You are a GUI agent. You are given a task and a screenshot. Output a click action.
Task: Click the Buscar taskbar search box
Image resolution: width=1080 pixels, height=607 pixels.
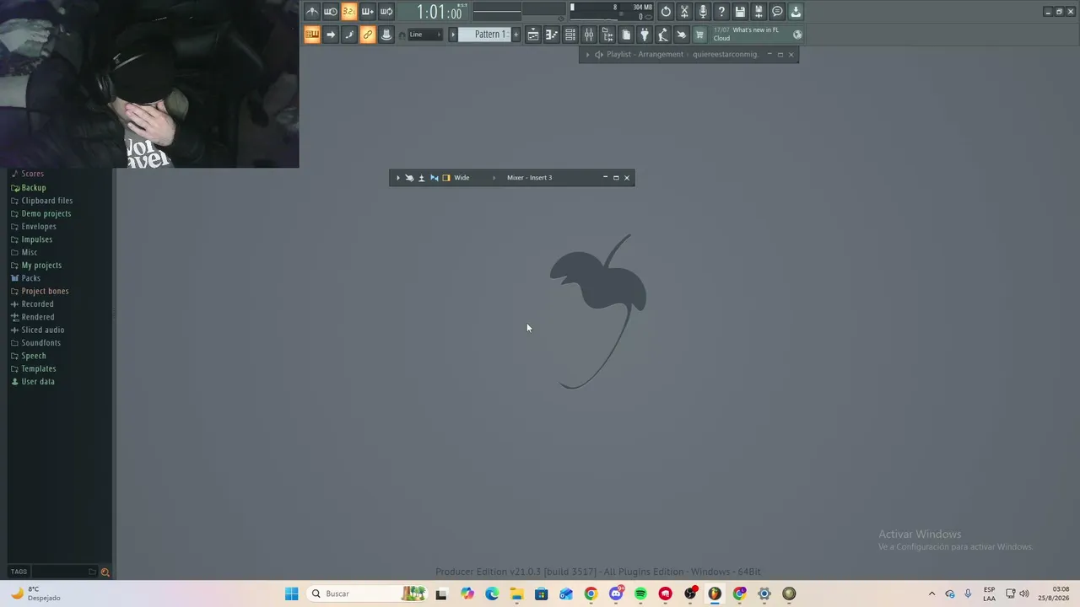[367, 594]
